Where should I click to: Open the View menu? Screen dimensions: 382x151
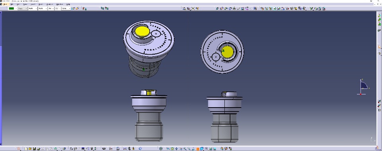(x=25, y=4)
